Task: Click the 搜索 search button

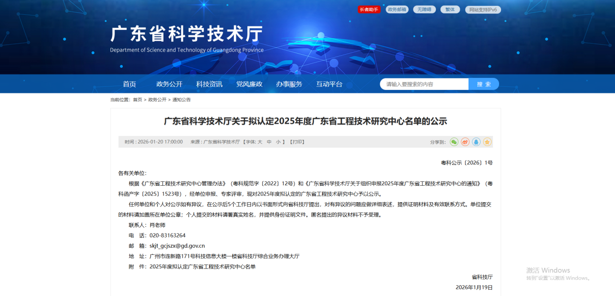Action: click(x=484, y=84)
